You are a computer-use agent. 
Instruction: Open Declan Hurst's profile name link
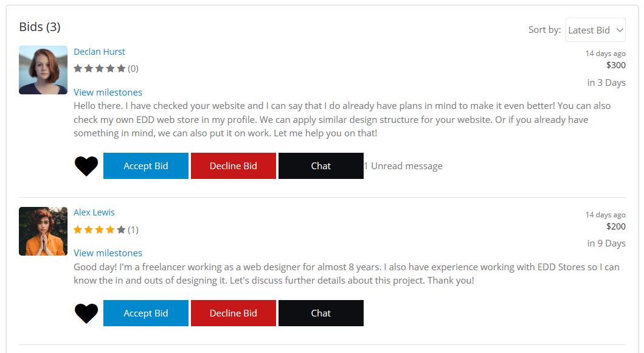pos(99,52)
